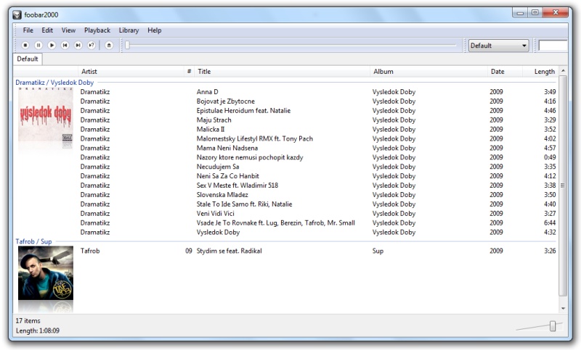
Task: Pause the current track
Action: pyautogui.click(x=38, y=45)
